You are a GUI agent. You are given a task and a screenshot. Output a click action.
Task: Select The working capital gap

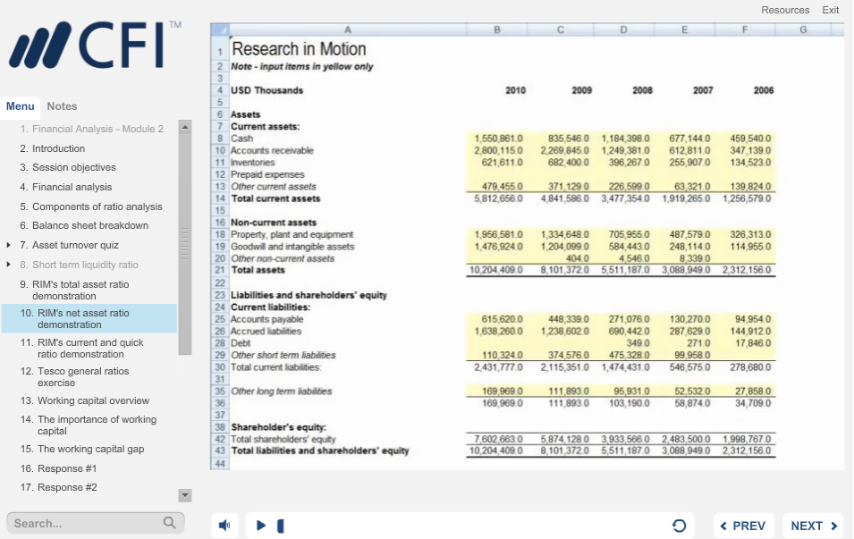point(82,449)
